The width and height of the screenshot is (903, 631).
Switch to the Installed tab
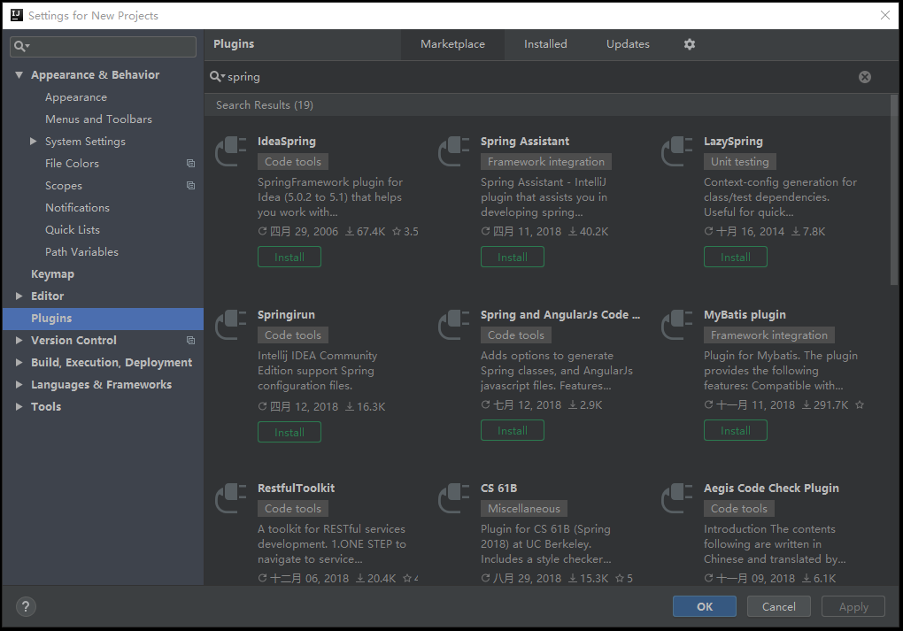click(x=545, y=44)
